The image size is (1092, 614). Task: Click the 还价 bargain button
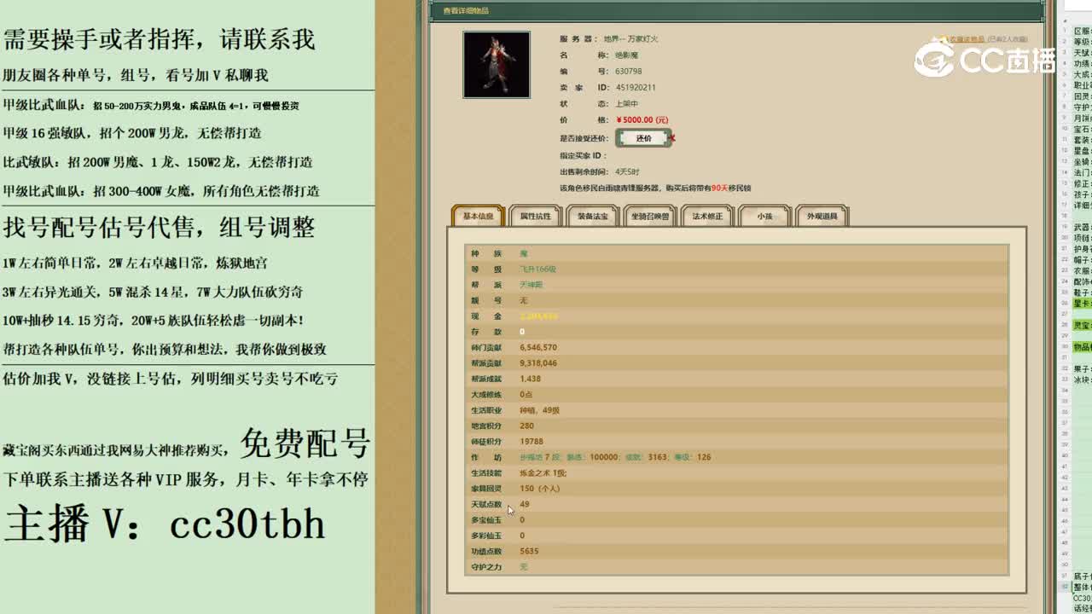pyautogui.click(x=643, y=138)
